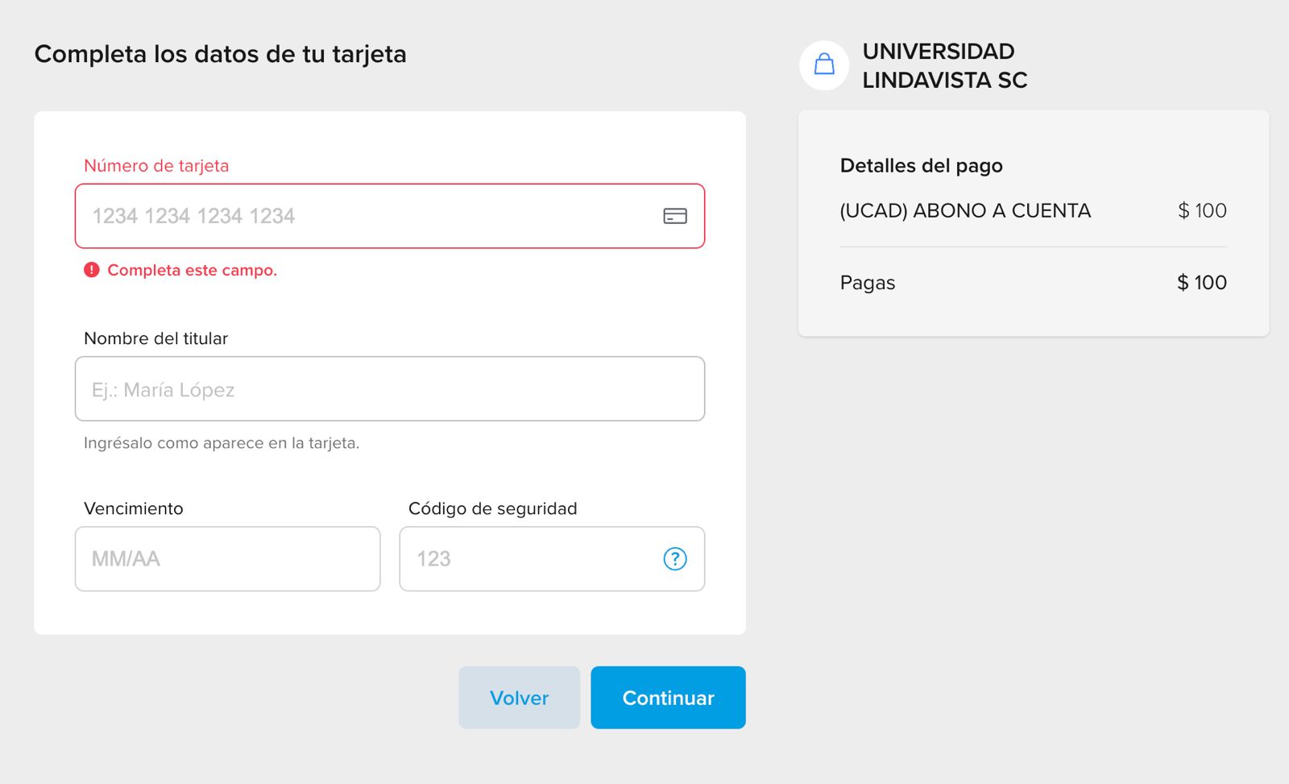Screen dimensions: 1289x784
Task: Proceed with the Continuar button
Action: click(x=668, y=698)
